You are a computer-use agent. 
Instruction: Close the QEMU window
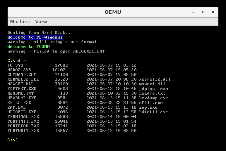click(213, 12)
